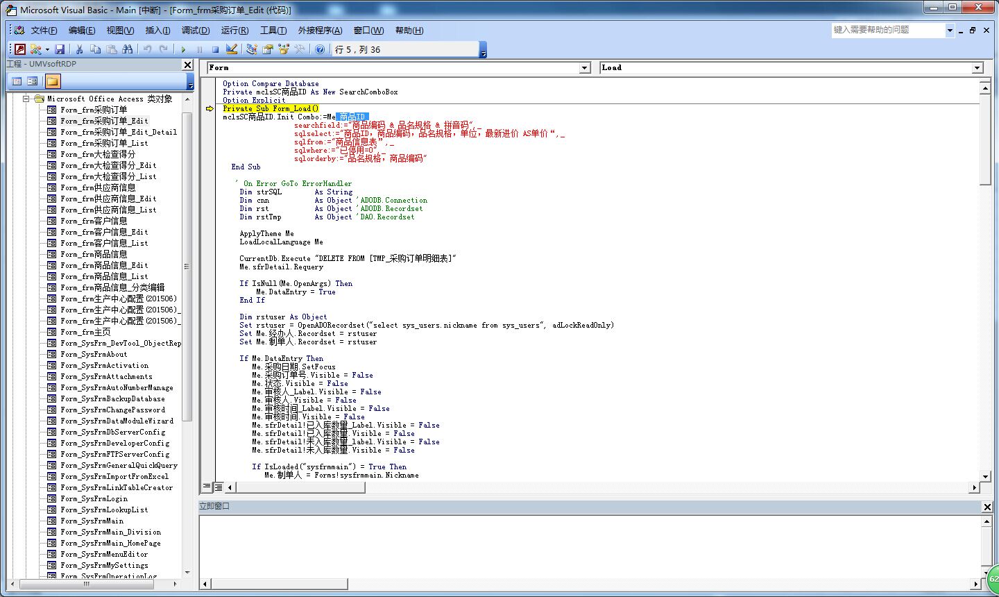
Task: Switch to Procedure View at code bottom
Action: pyautogui.click(x=207, y=487)
